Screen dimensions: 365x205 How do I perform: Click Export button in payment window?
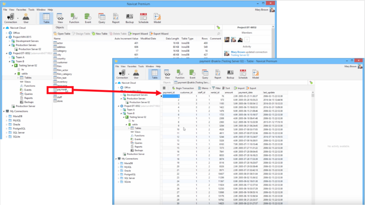tap(251, 88)
